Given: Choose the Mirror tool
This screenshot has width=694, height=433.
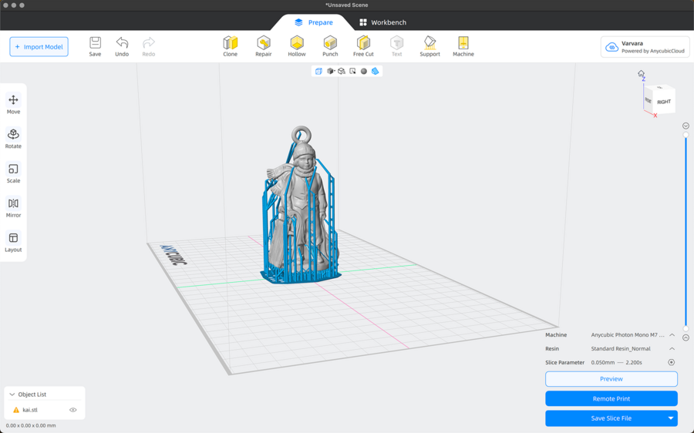Looking at the screenshot, I should pyautogui.click(x=13, y=207).
